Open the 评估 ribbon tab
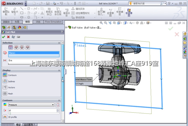The width and height of the screenshot is (188, 126). point(38,22)
